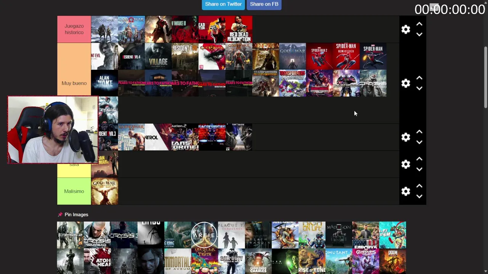Select the Alan Wake cover in Muy bueno
The width and height of the screenshot is (488, 274).
coord(104,83)
